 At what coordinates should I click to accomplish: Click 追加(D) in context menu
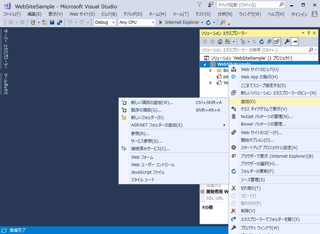coord(274,101)
